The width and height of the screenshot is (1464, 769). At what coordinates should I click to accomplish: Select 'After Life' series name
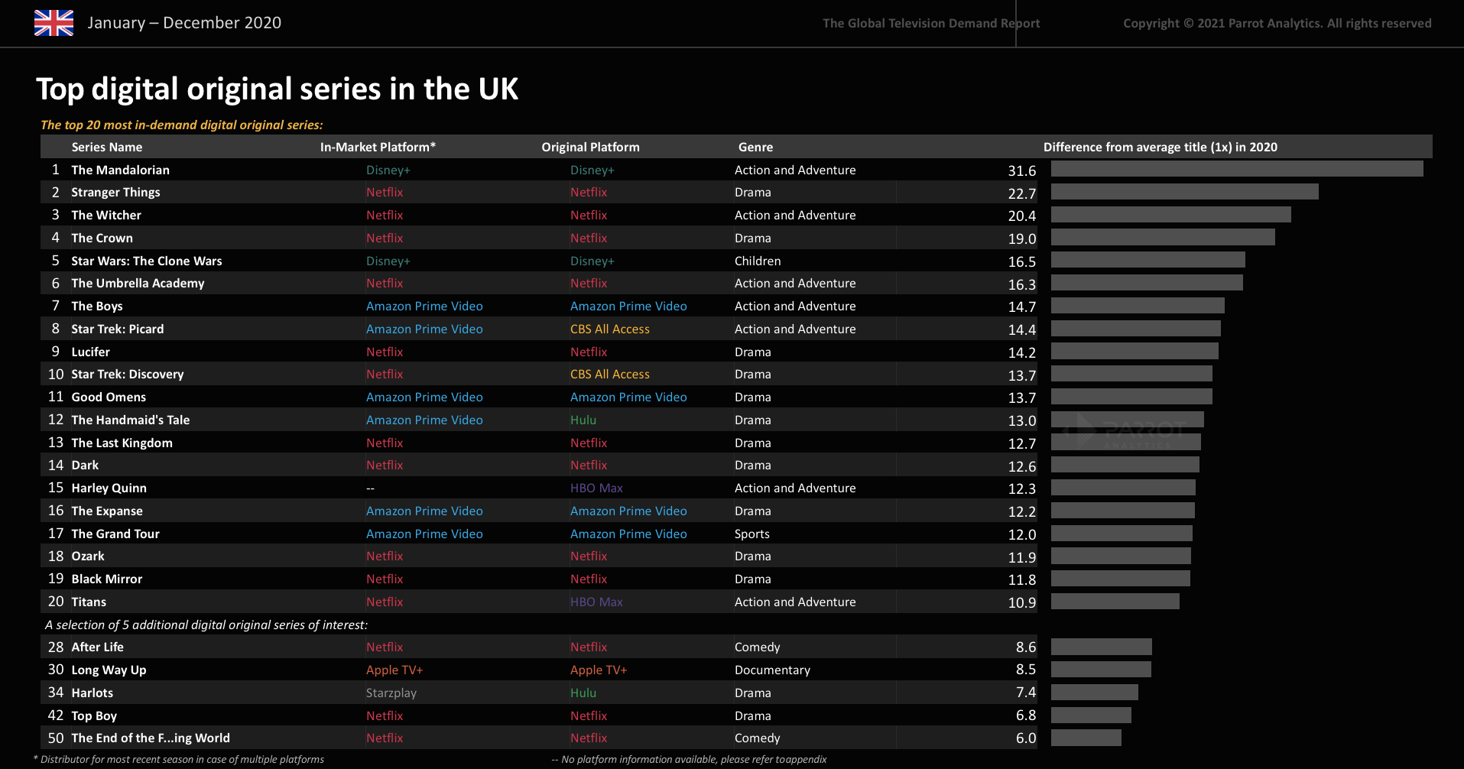98,647
